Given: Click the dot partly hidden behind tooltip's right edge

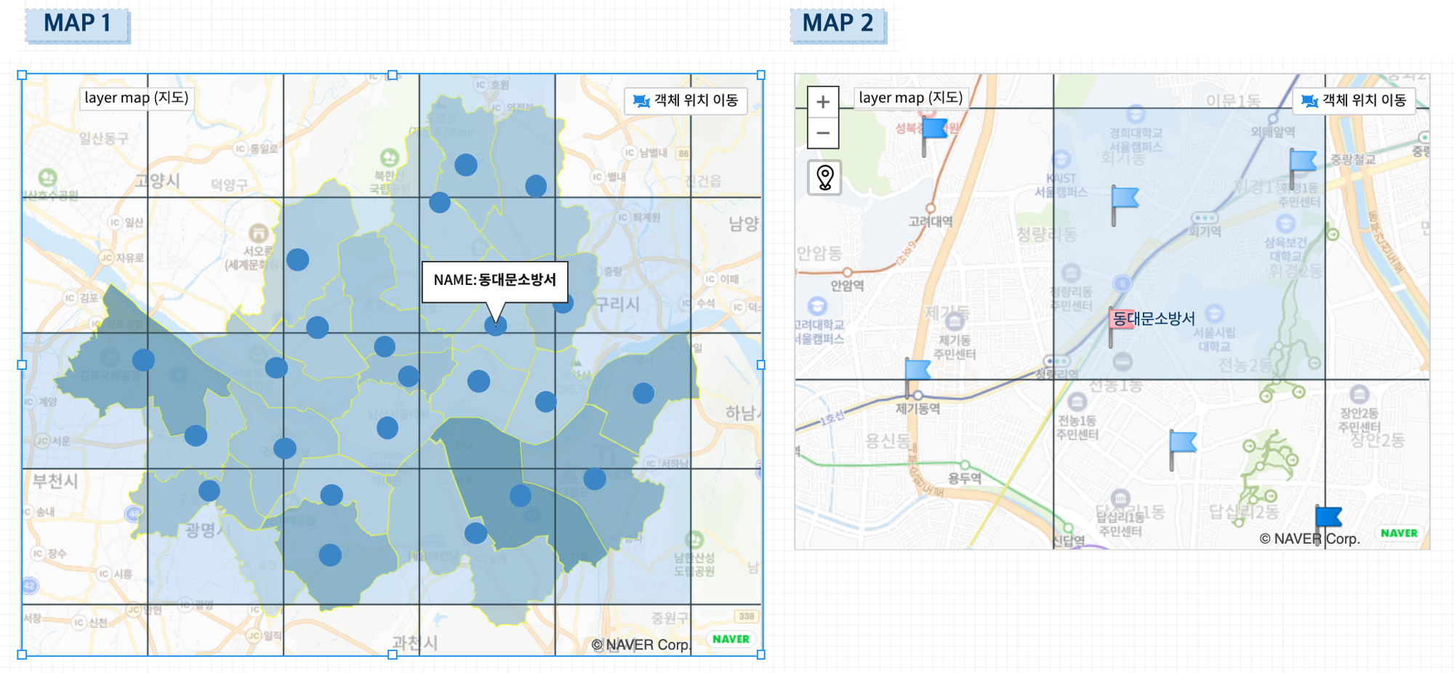Looking at the screenshot, I should 563,303.
